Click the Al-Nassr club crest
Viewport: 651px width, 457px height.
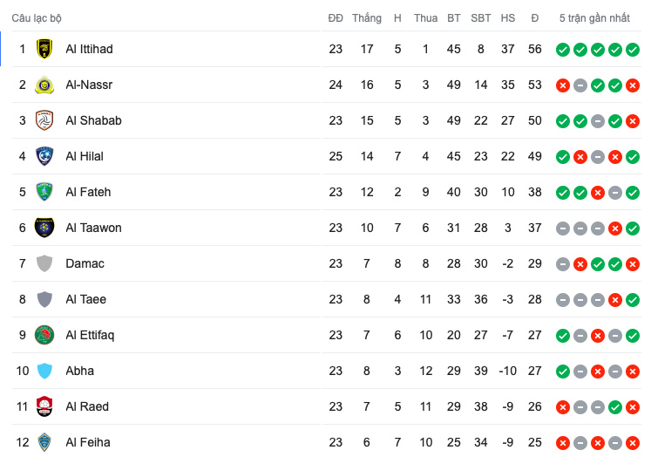click(x=44, y=85)
